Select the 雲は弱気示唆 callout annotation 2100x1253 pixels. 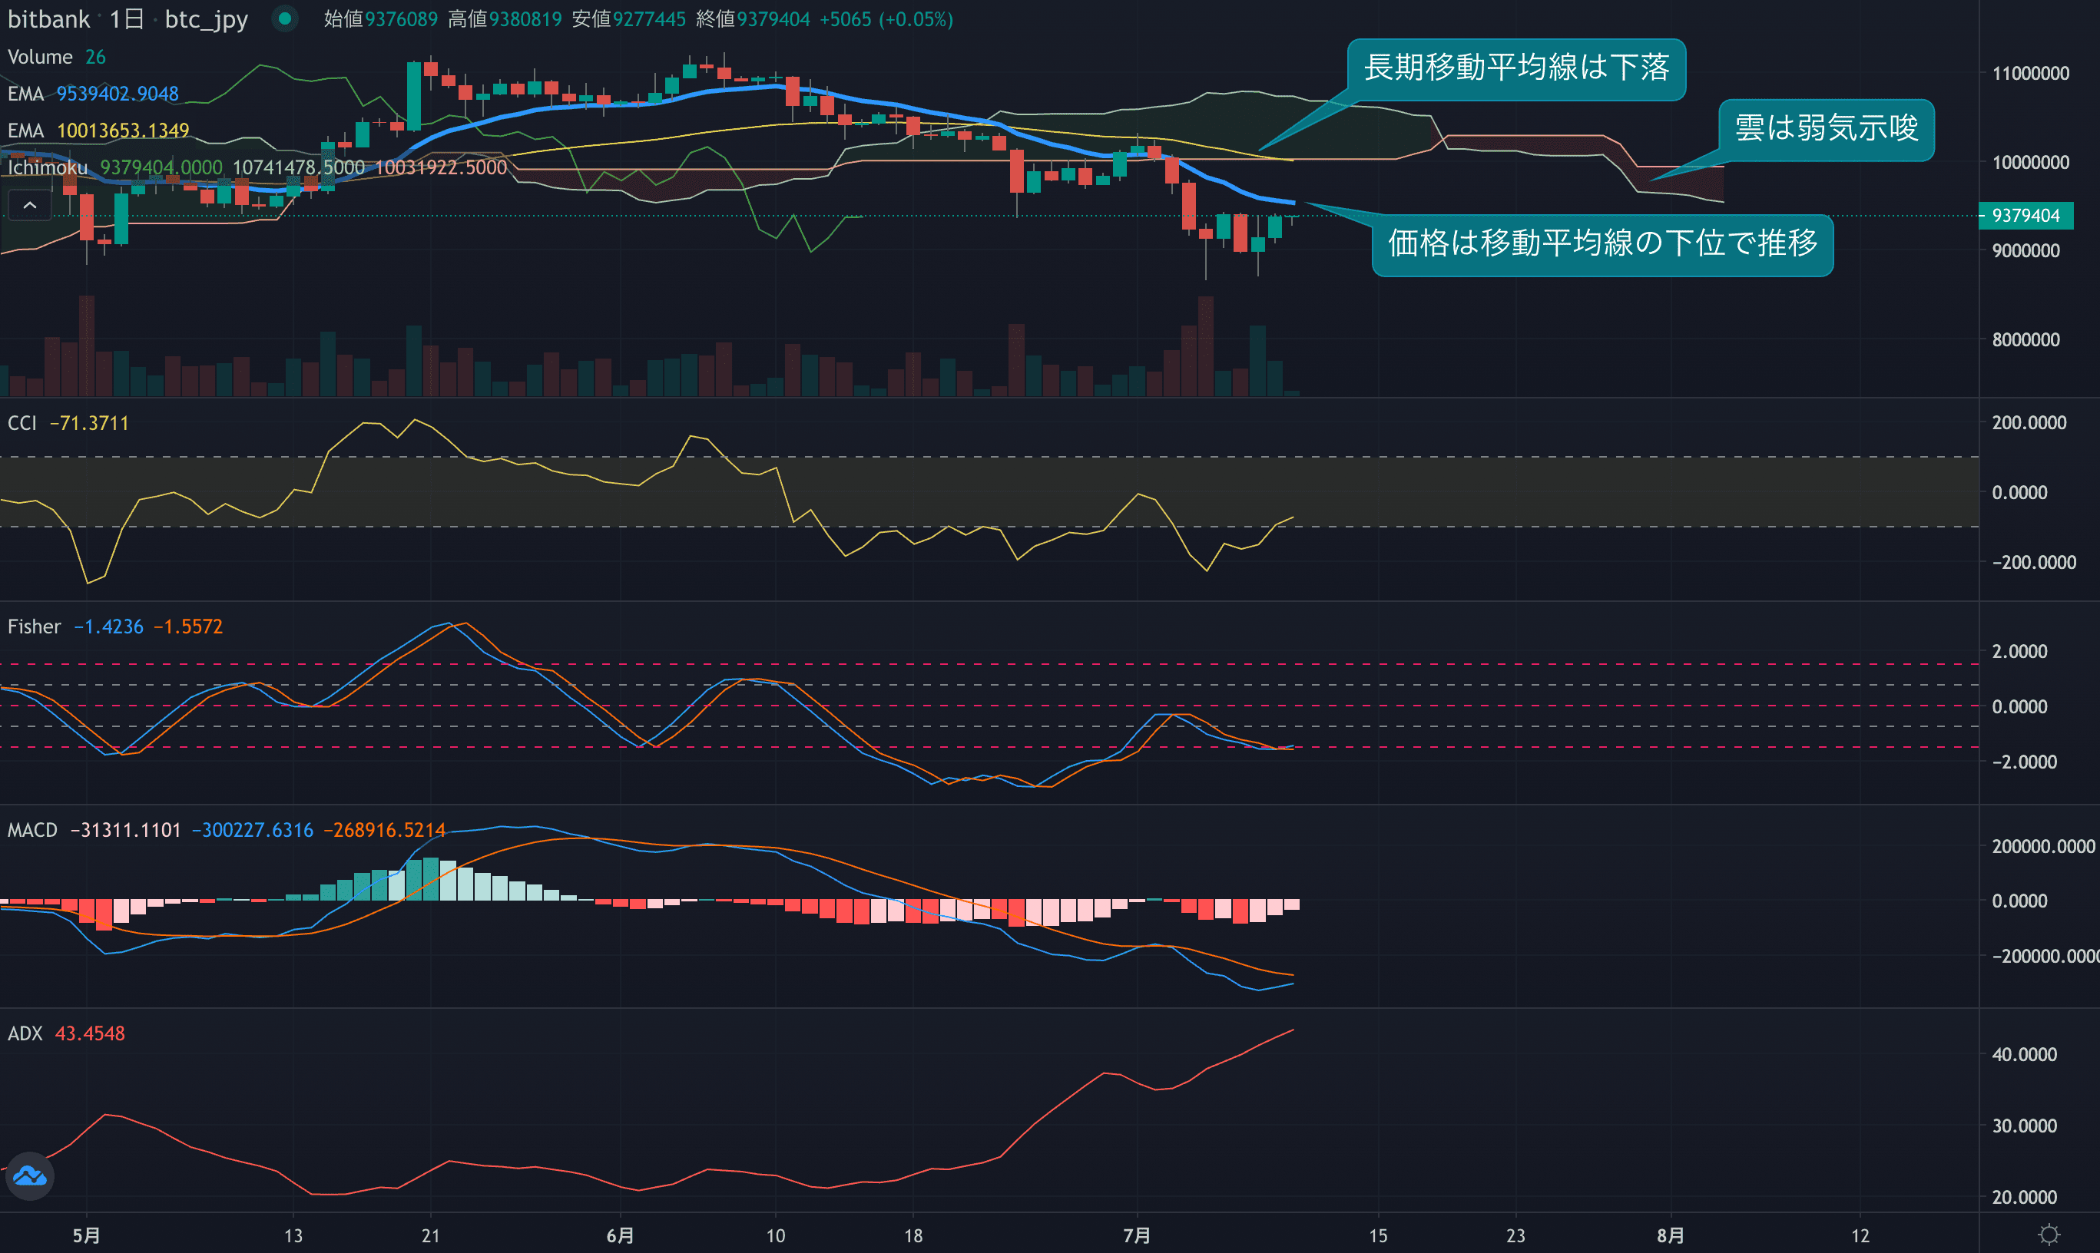tap(1826, 129)
